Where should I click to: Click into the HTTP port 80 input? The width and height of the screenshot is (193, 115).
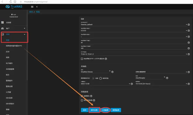134,42
